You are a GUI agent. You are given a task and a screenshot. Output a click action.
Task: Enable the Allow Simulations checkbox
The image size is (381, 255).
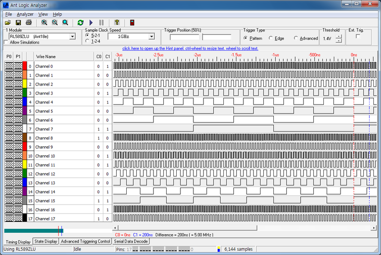(x=6, y=42)
